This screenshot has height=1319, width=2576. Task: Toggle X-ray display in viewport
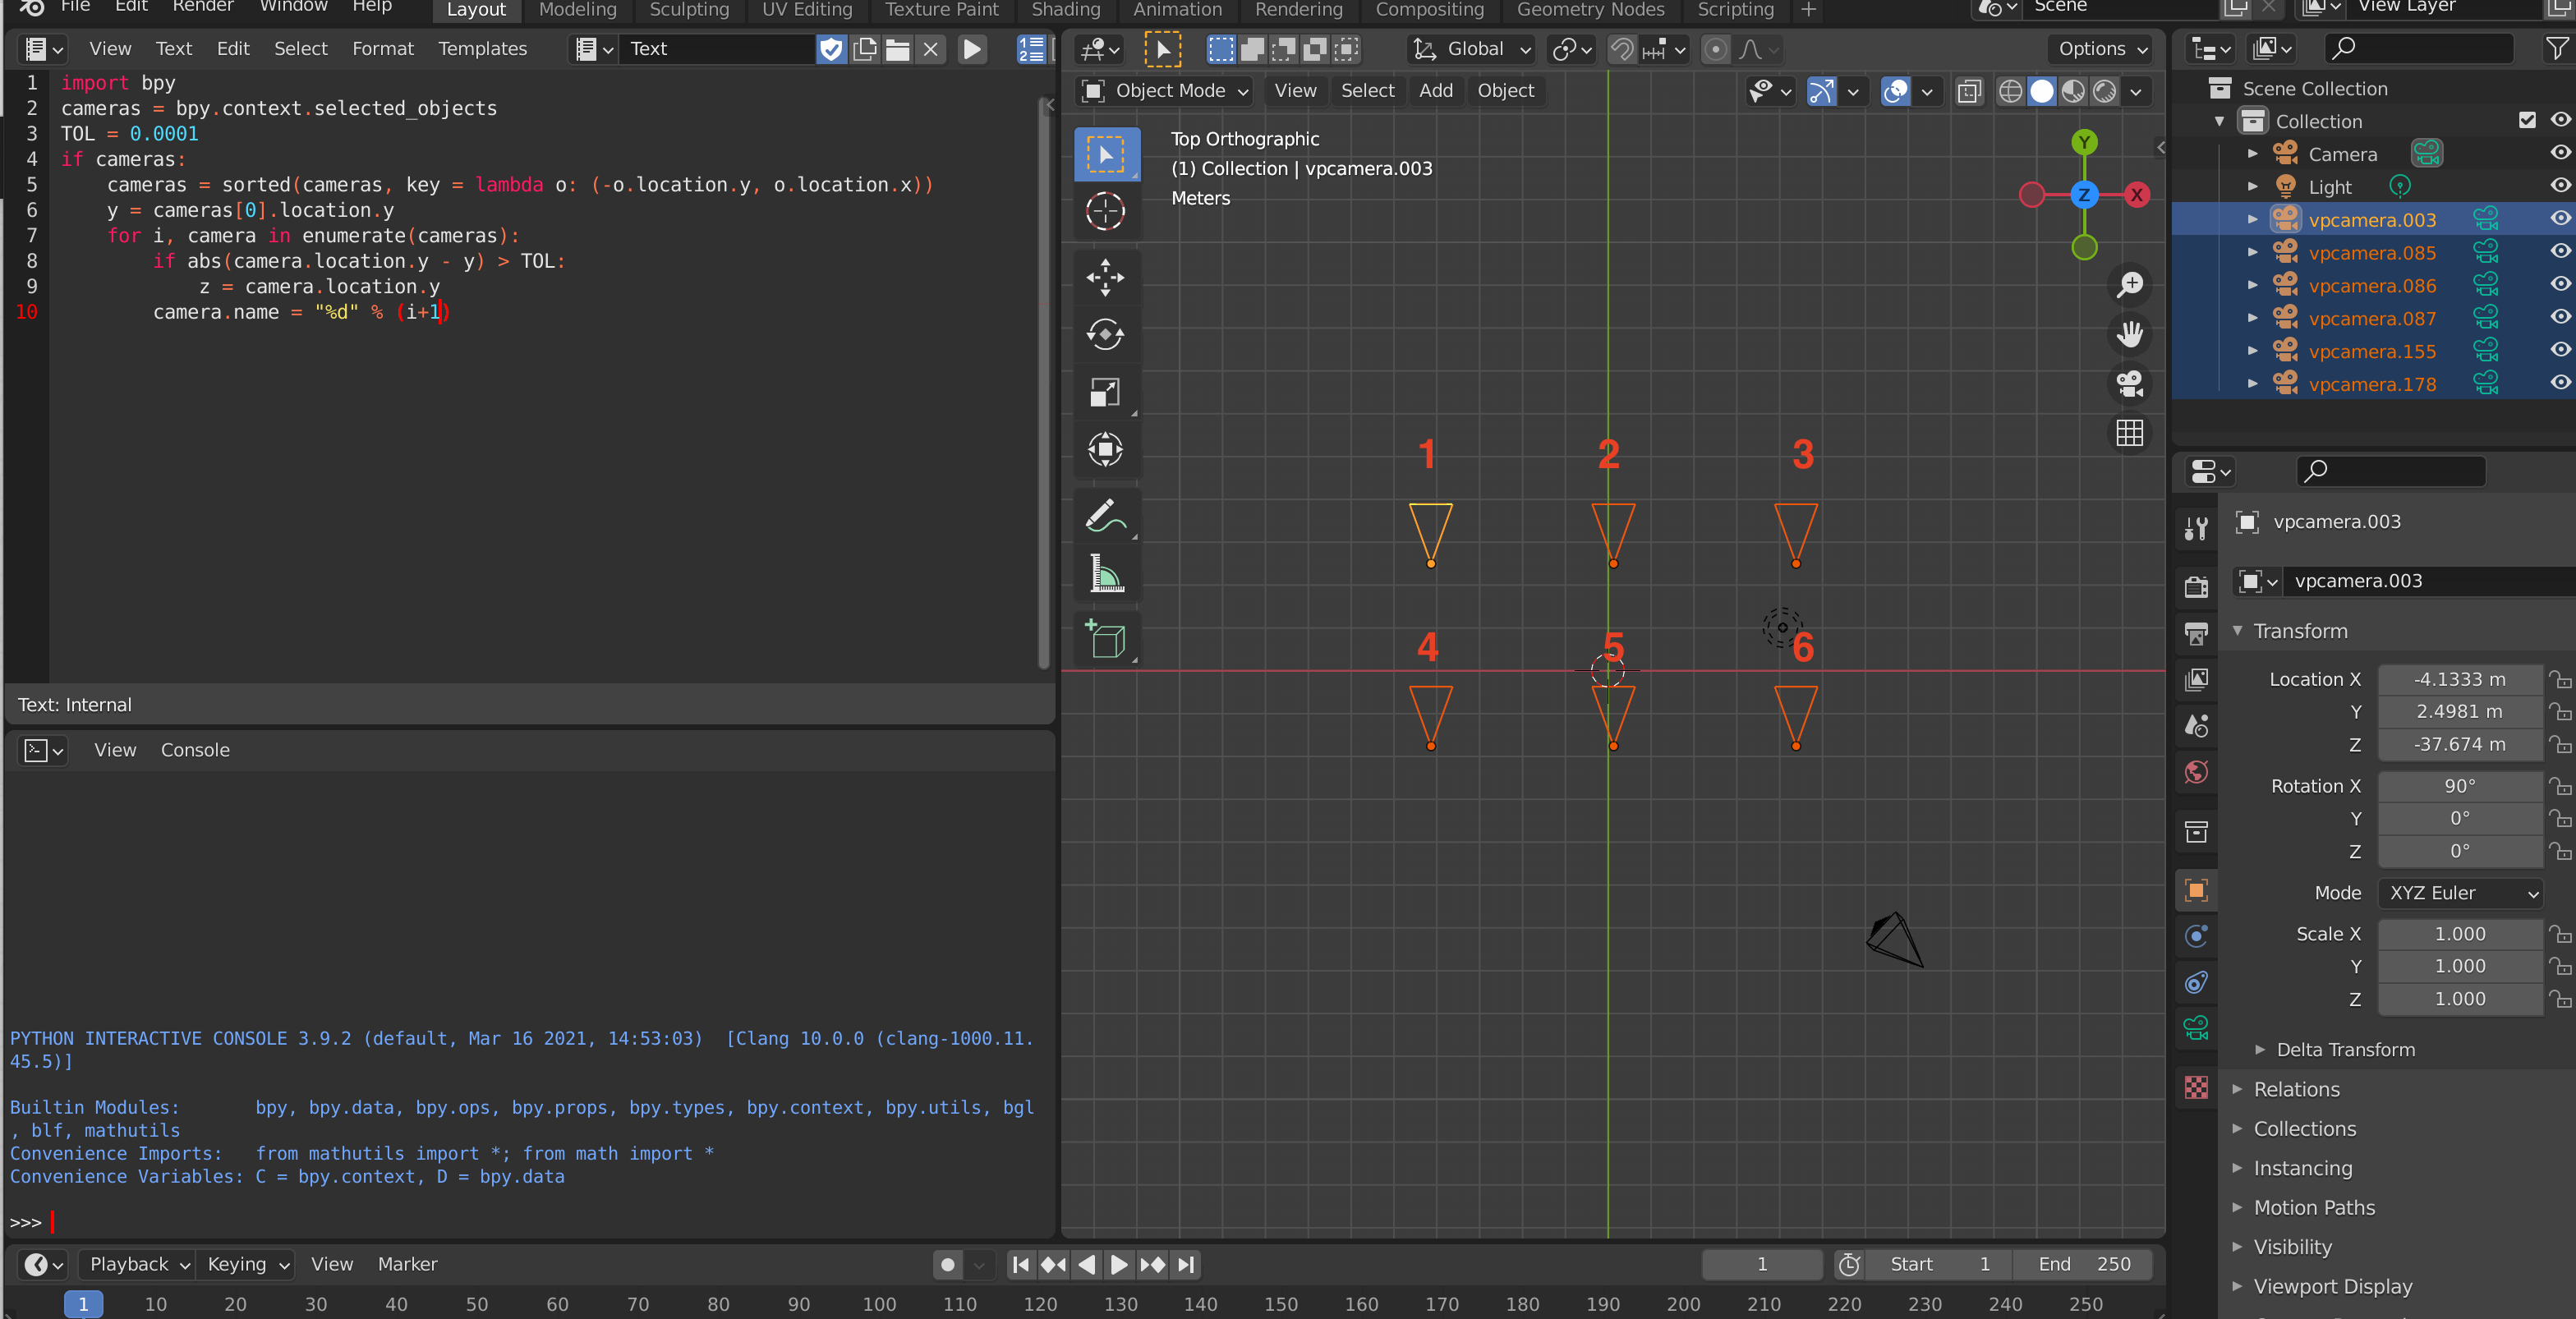click(1969, 92)
